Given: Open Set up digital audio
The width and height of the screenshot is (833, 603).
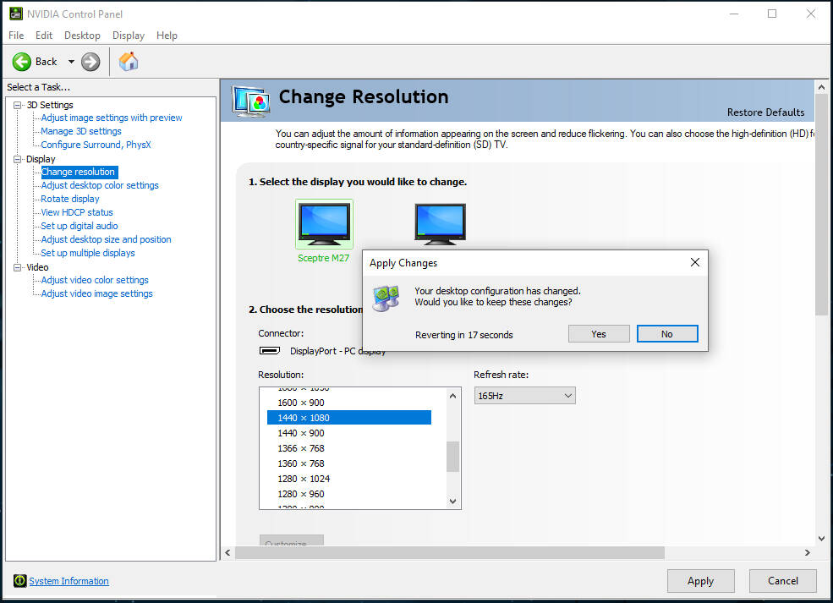Looking at the screenshot, I should coord(79,226).
